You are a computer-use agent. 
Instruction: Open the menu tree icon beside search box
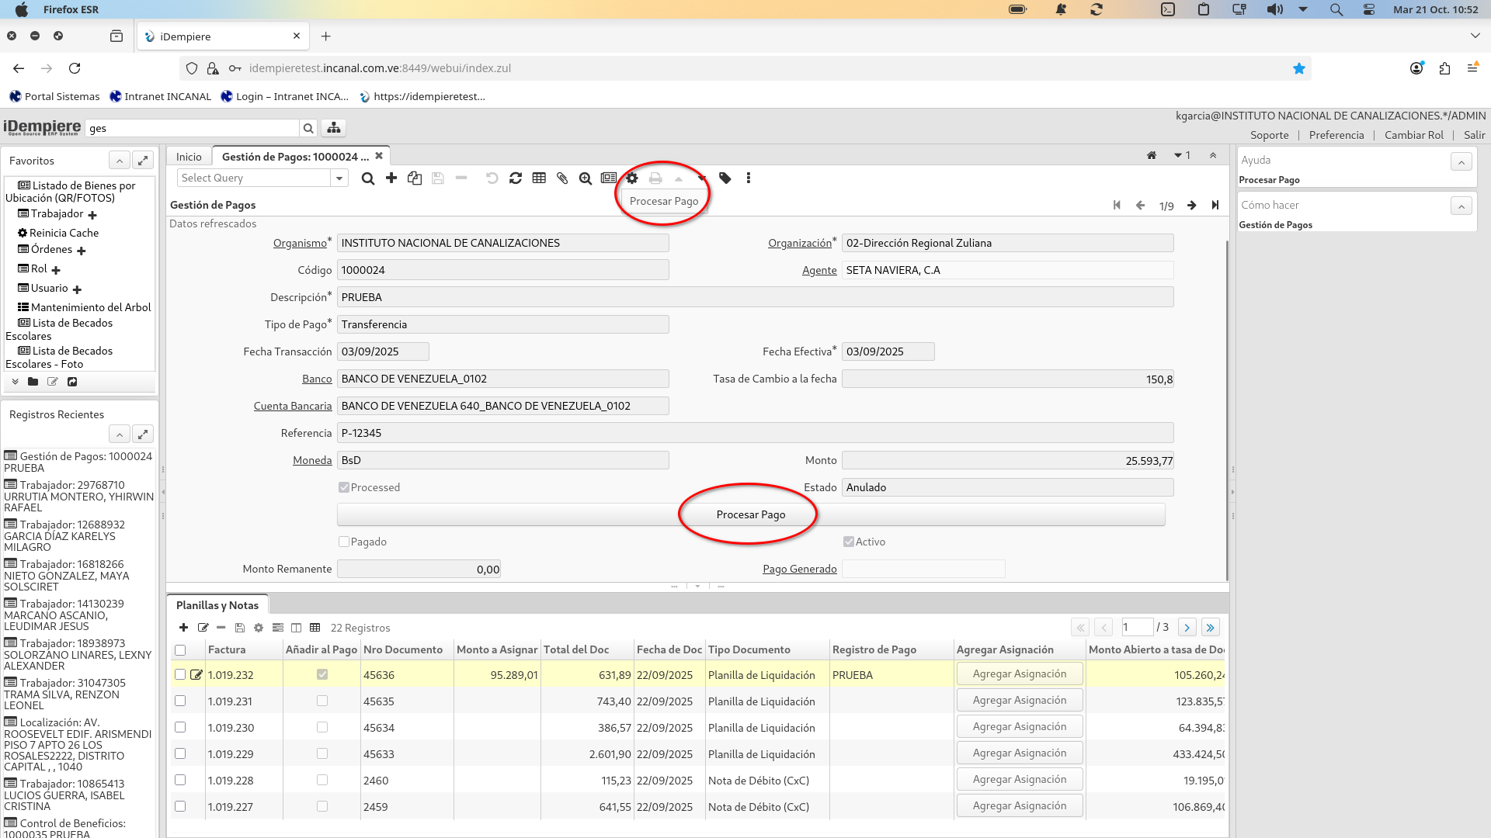tap(334, 128)
